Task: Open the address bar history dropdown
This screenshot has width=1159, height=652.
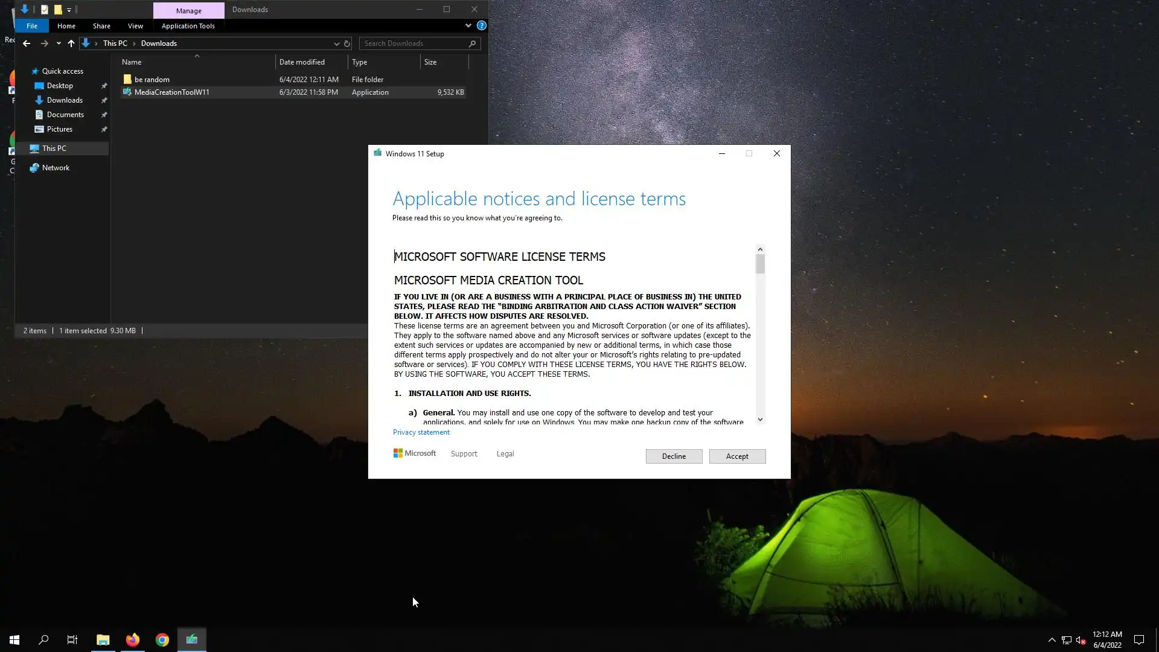Action: click(x=336, y=43)
